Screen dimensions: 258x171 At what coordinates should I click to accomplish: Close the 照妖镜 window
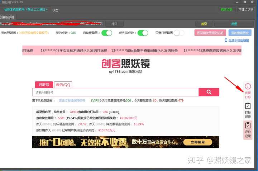coord(252,2)
